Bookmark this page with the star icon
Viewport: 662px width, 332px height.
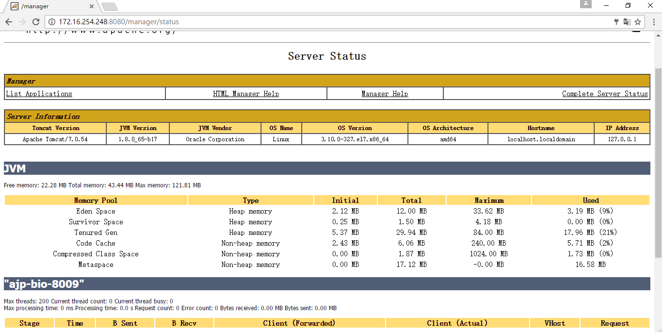click(x=638, y=22)
